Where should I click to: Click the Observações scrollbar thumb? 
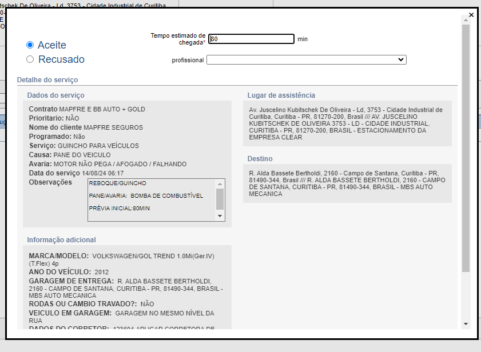pyautogui.click(x=220, y=199)
